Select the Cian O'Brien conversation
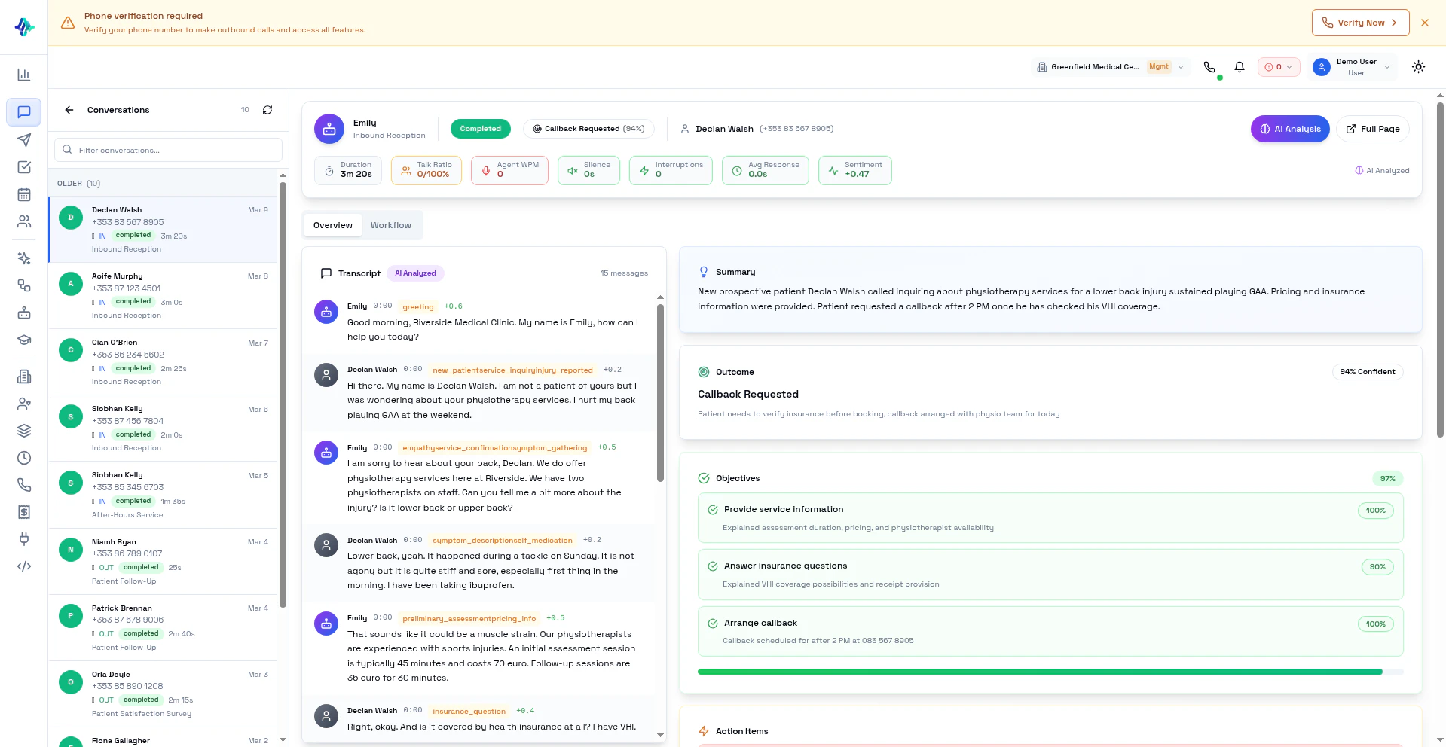 coord(163,361)
